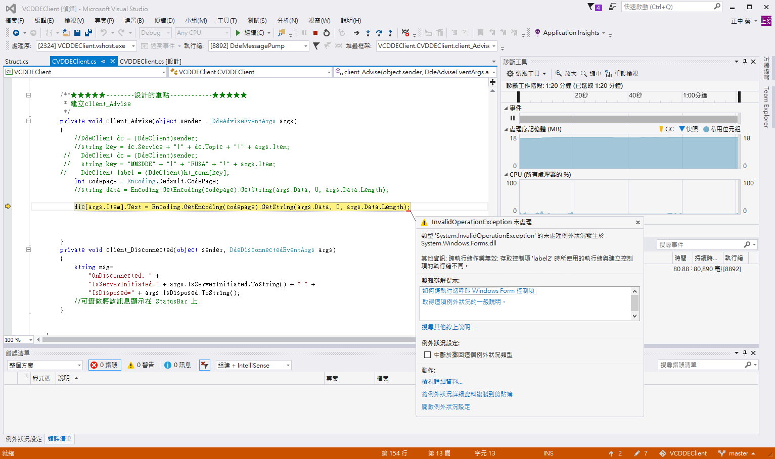The width and height of the screenshot is (775, 459).
Task: Open the client_Advise member dropdown
Action: [416, 72]
